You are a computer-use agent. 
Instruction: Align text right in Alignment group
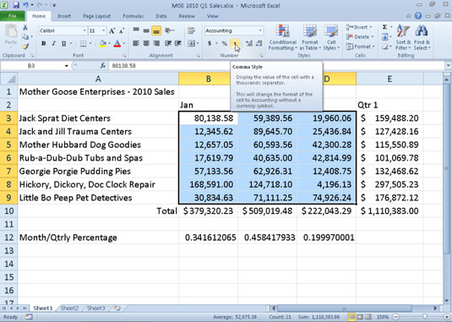coord(156,44)
